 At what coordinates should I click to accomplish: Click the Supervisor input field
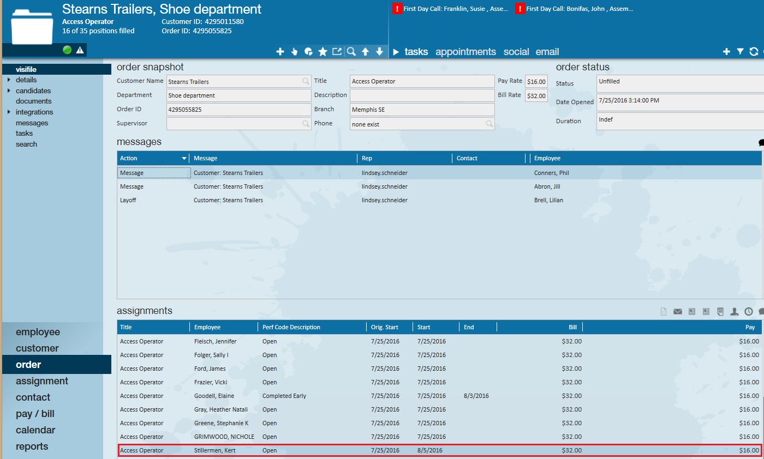coord(235,124)
